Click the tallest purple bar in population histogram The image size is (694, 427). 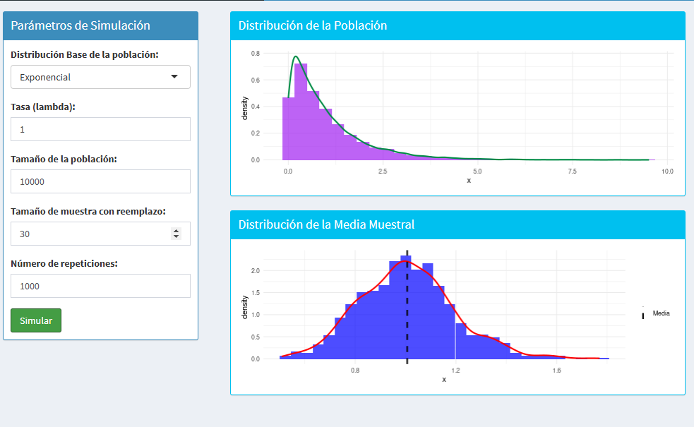tap(301, 106)
